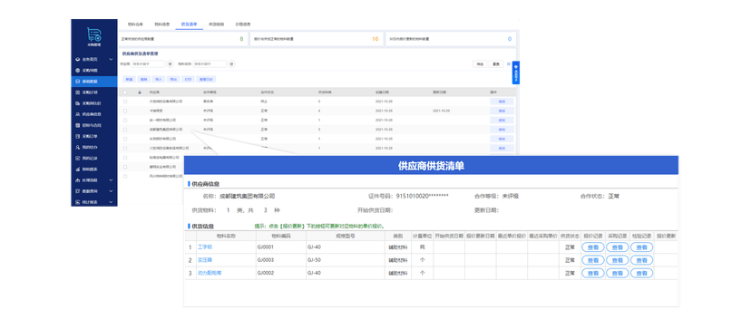Click the 采购订单 sidebar icon

78,137
